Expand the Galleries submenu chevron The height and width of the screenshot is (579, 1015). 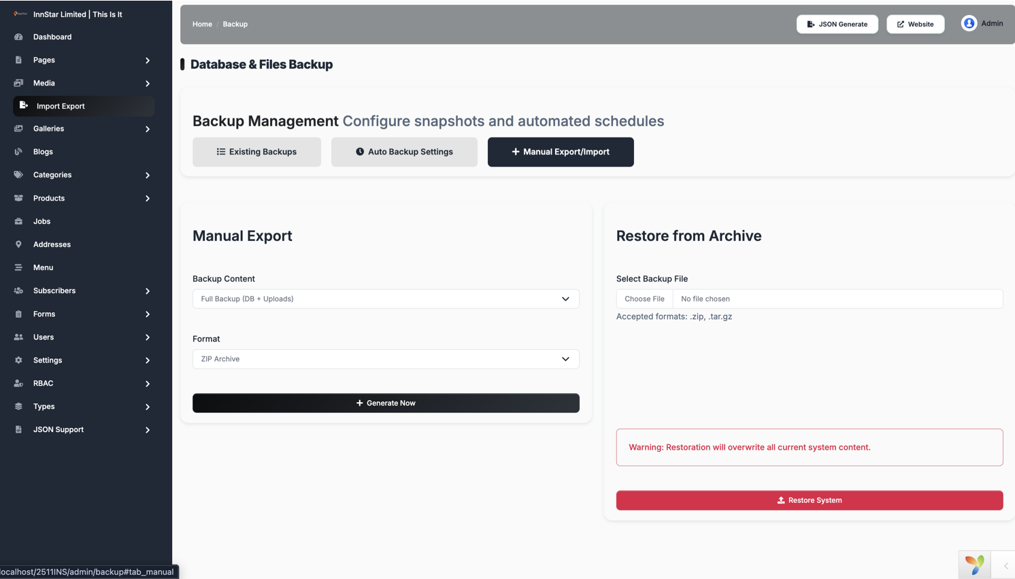(x=148, y=129)
